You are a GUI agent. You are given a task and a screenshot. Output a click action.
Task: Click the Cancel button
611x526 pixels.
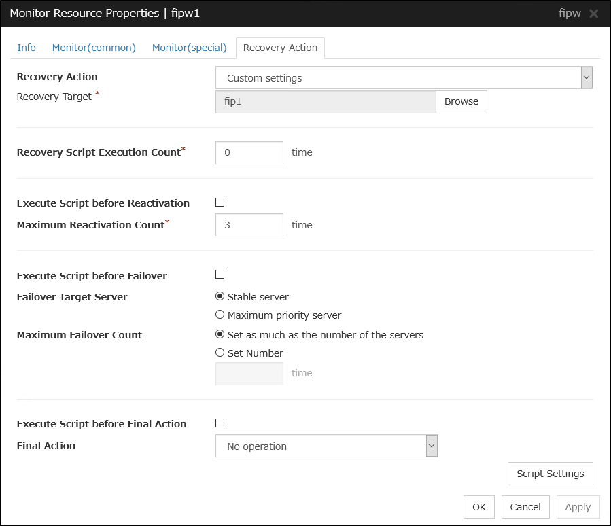click(x=525, y=507)
